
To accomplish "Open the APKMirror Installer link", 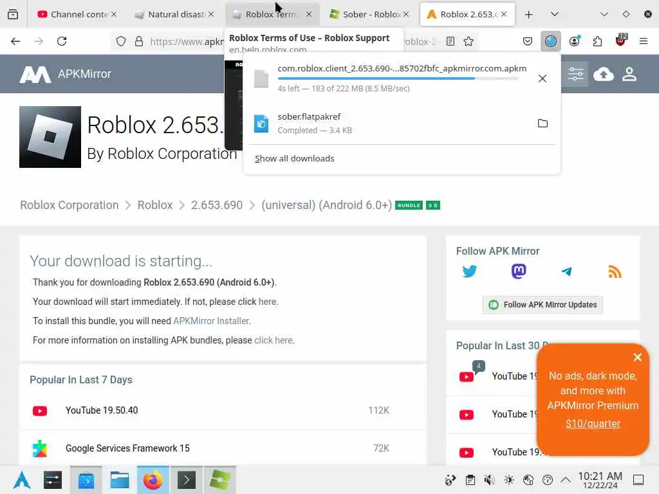I will 211,321.
